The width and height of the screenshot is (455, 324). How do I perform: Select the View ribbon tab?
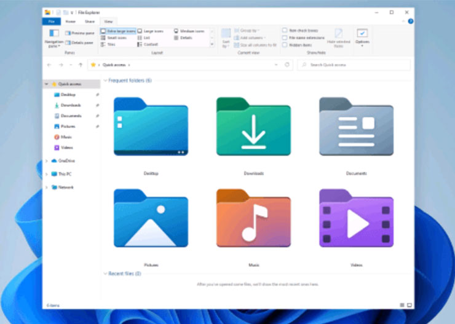pos(108,22)
